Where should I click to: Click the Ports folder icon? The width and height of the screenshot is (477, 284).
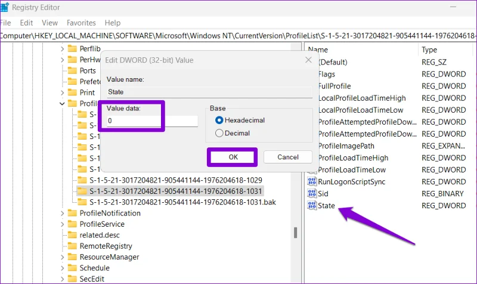coord(72,70)
